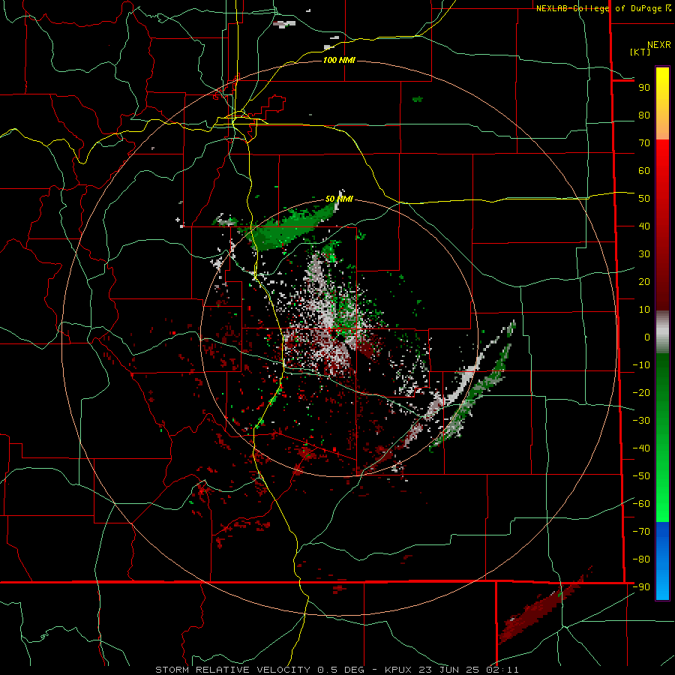Viewport: 675px width, 675px height.
Task: Click the [KT] units label
Action: (x=640, y=52)
